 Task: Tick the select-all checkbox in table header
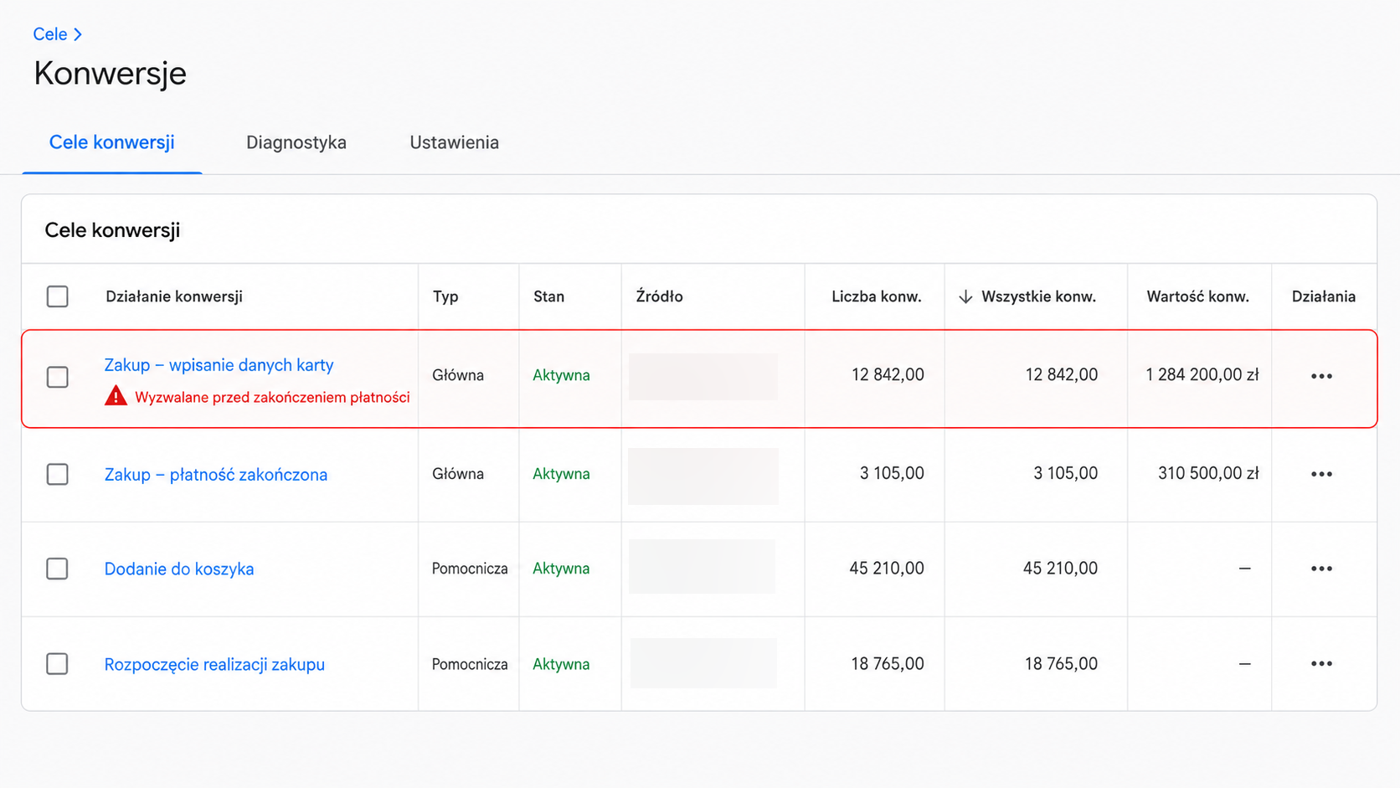(58, 296)
